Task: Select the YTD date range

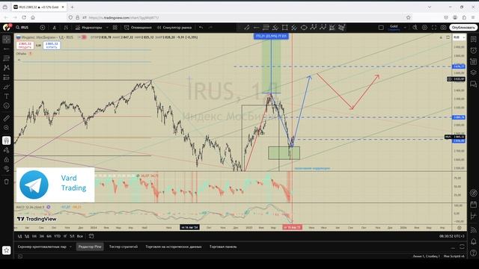Action: pyautogui.click(x=57, y=236)
